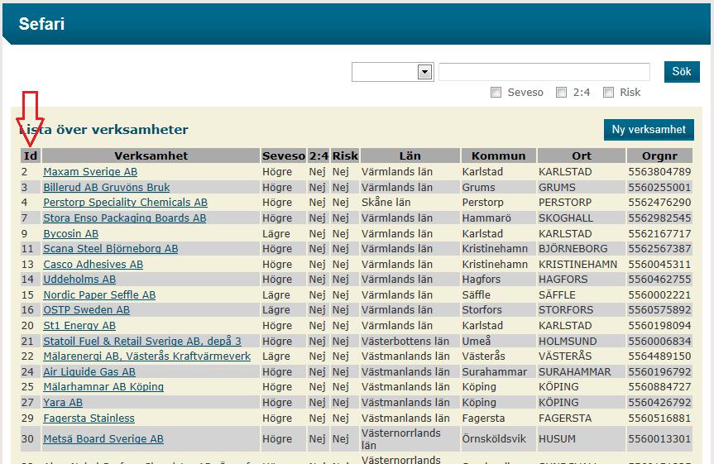Open the Fagersta Stainless link
Image resolution: width=714 pixels, height=464 pixels.
[89, 418]
